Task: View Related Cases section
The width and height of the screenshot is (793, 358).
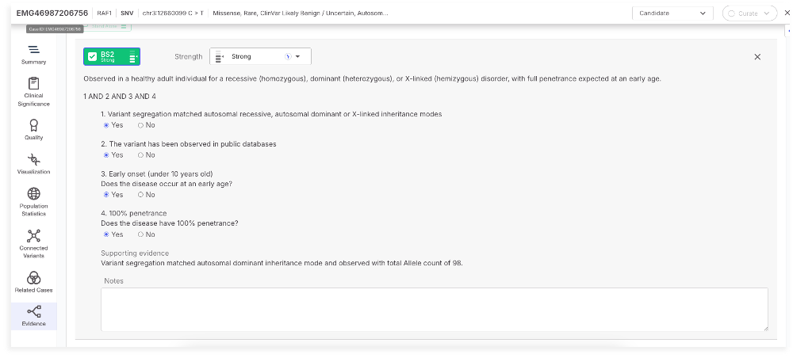Action: (33, 281)
